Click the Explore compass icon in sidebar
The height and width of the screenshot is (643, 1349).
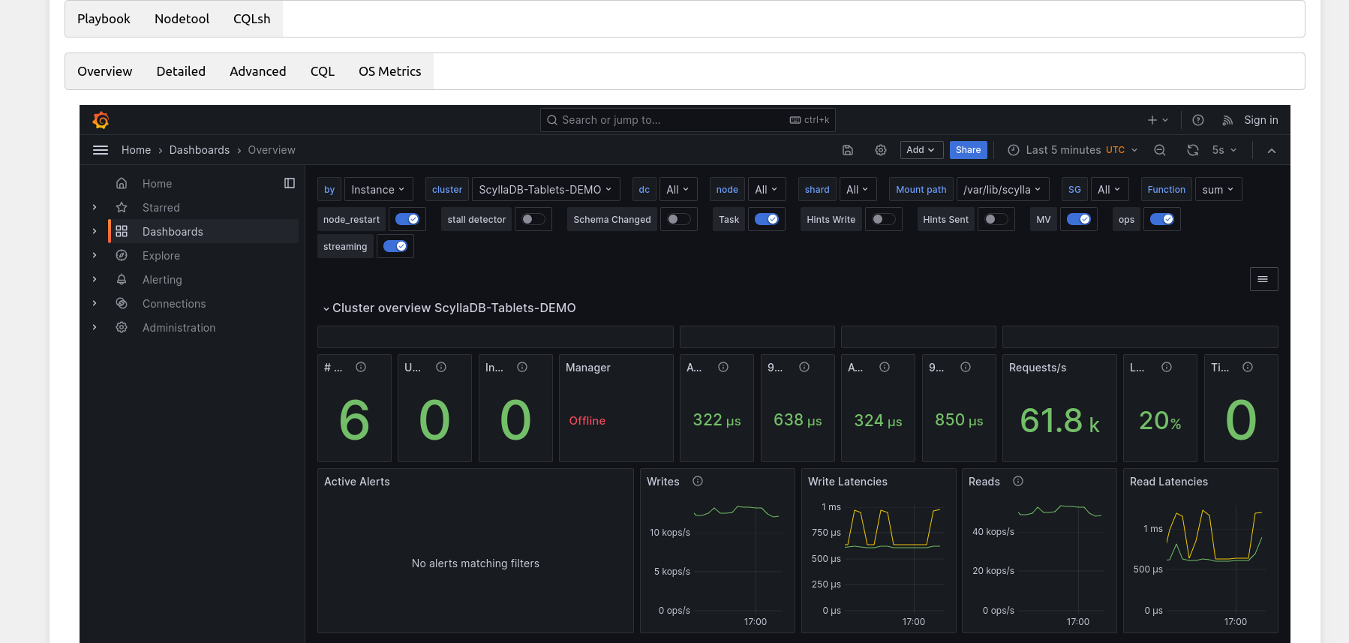(x=122, y=255)
